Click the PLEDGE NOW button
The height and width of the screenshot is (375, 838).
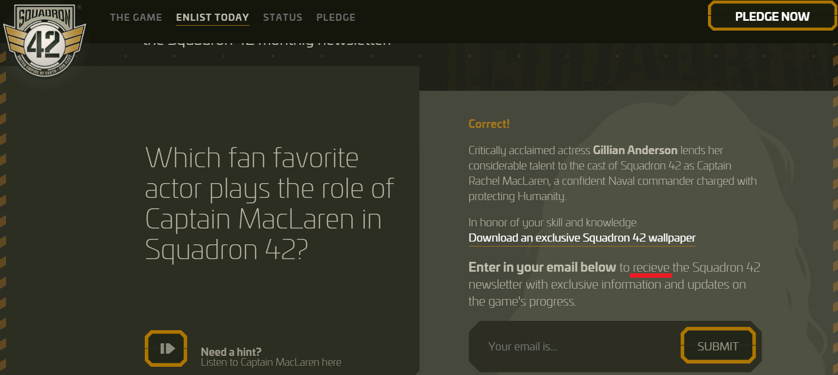[x=772, y=16]
